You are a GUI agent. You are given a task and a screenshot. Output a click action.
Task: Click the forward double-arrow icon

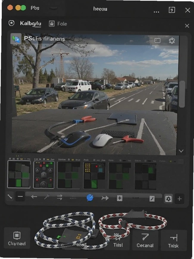click(105, 198)
